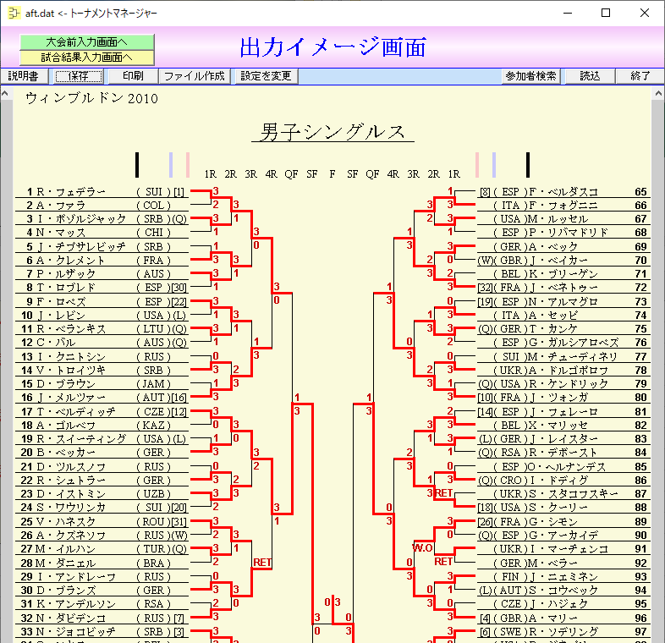Select player 9 F・ロペス
This screenshot has height=643, width=665.
[x=102, y=301]
